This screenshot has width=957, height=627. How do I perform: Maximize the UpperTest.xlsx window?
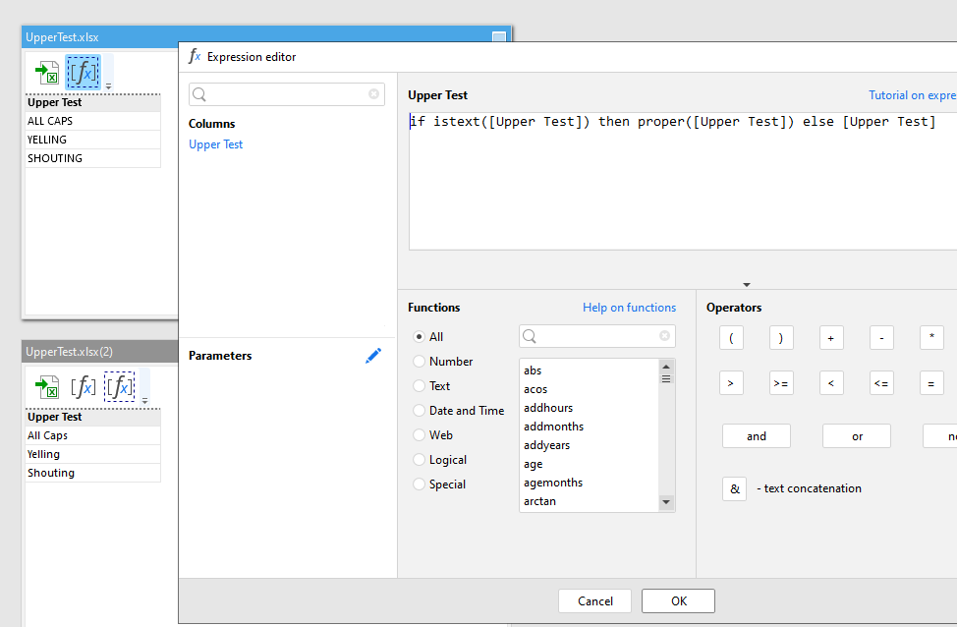[498, 37]
